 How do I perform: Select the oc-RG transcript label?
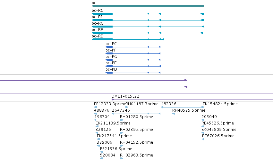tap(98, 23)
